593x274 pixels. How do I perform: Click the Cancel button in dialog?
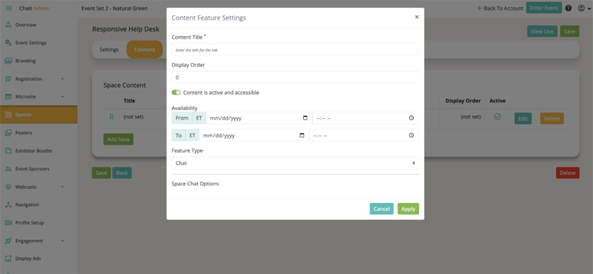381,209
